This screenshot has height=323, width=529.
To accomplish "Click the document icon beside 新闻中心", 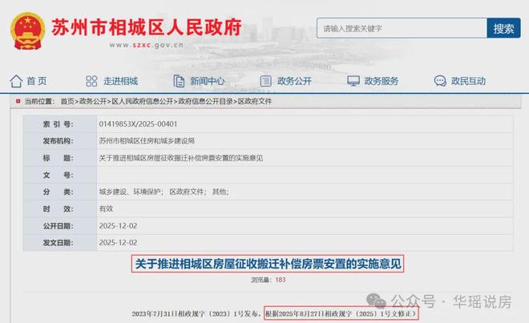I will click(x=179, y=81).
